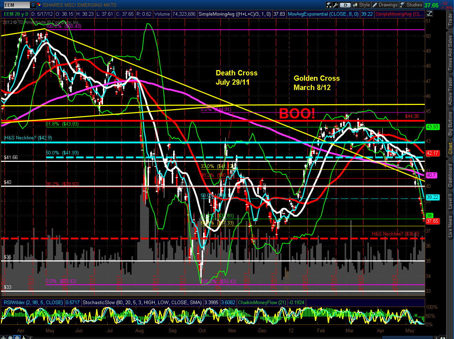This screenshot has width=454, height=339.
Task: Click the colored squares symbol-link icon
Action: (39, 5)
